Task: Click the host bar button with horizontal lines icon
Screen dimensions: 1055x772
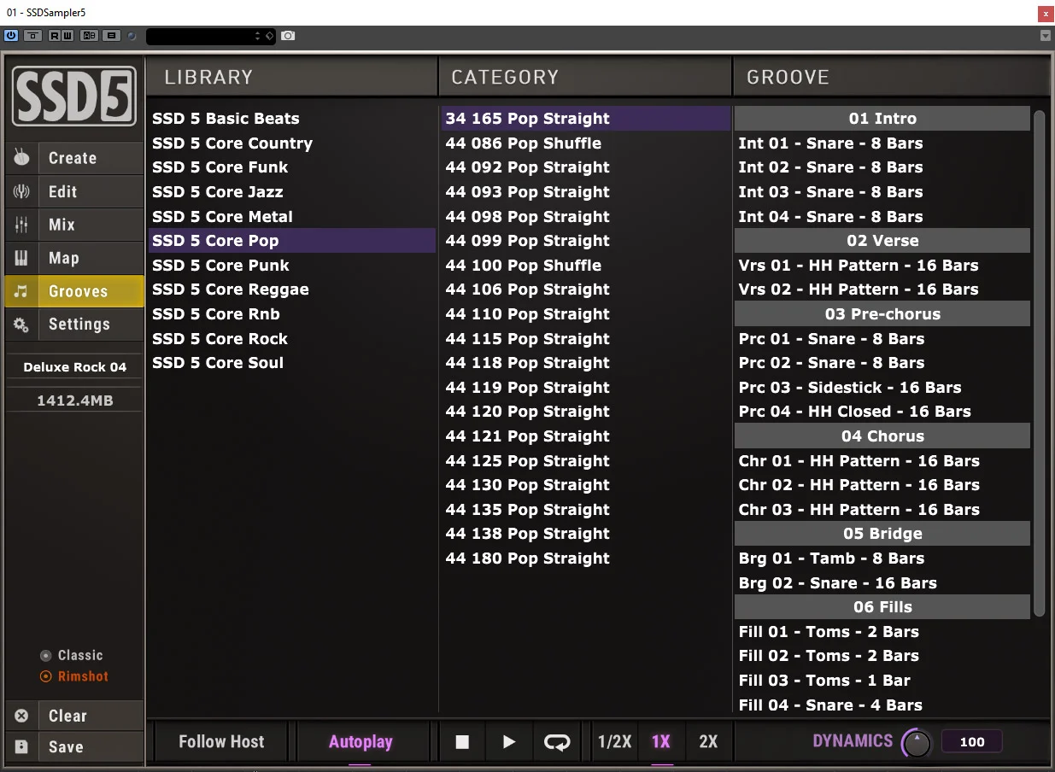Action: coord(111,36)
